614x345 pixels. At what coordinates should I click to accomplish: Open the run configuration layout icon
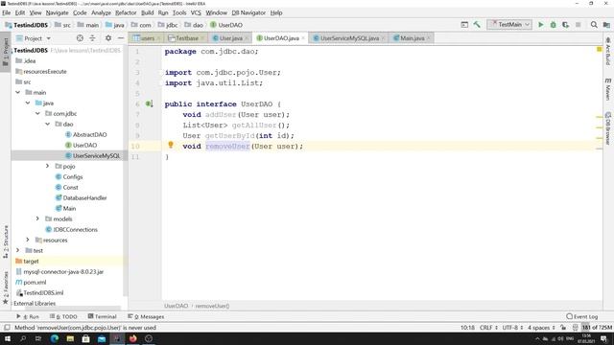point(464,25)
